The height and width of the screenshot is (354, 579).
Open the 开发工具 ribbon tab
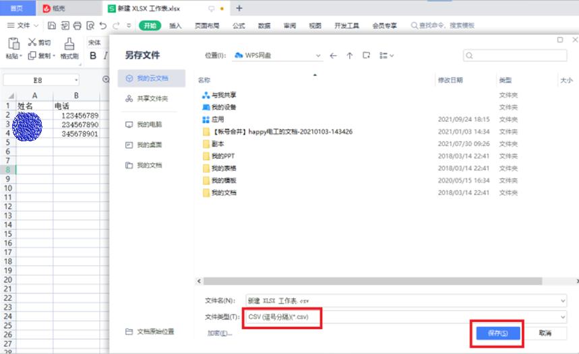pyautogui.click(x=346, y=26)
